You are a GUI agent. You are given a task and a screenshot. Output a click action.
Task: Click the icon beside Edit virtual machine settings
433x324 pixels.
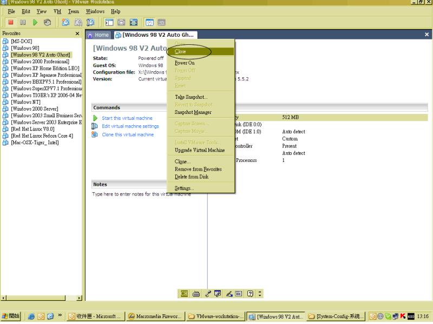[94, 126]
